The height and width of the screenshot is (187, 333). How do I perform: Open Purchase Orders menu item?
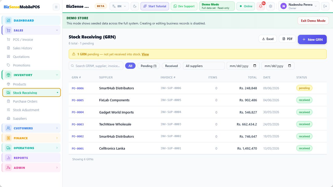[31, 101]
